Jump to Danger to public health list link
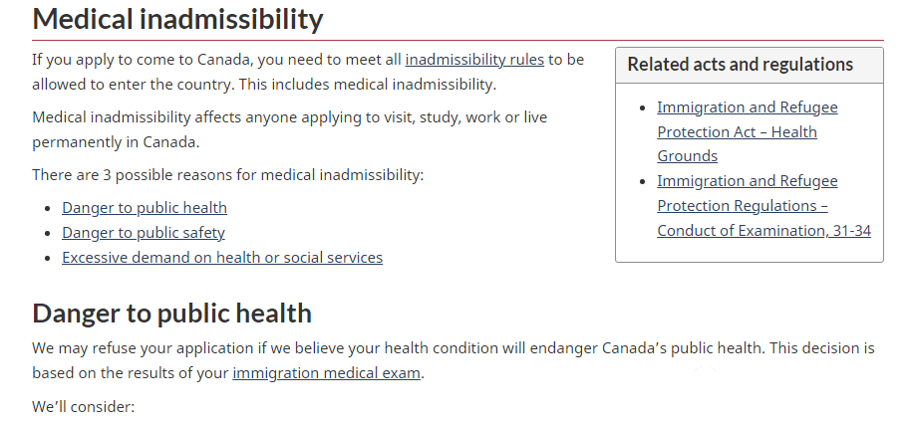 tap(145, 208)
